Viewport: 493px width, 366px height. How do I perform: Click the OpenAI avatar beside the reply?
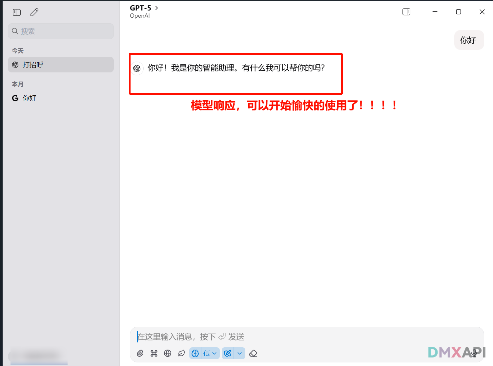pos(137,68)
